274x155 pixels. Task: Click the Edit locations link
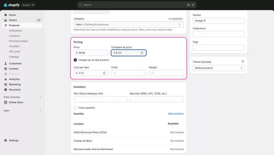[176, 114]
